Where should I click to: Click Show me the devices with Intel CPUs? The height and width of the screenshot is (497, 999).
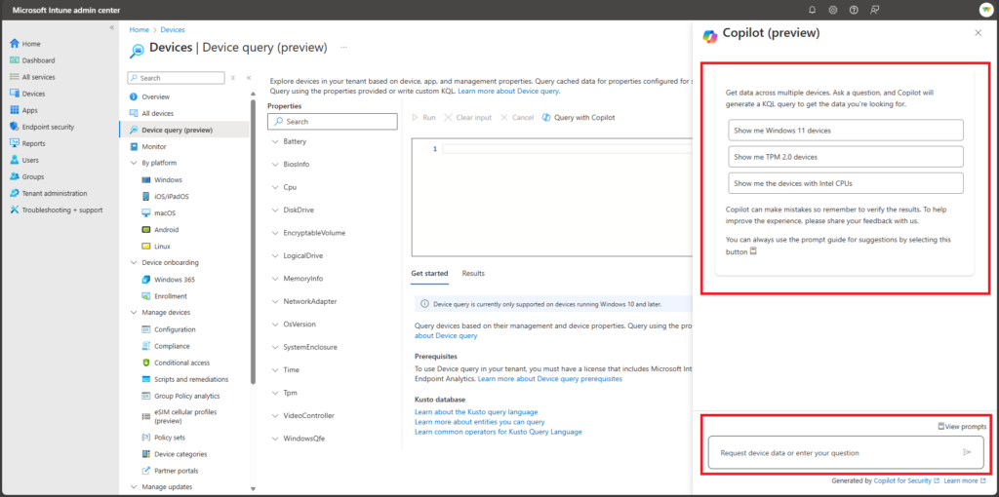click(846, 183)
